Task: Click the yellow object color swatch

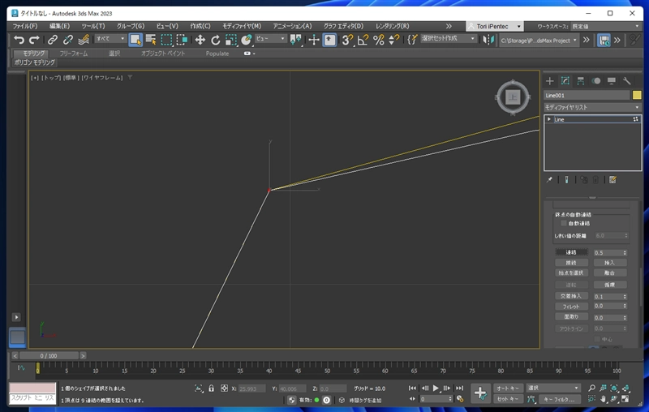Action: coord(637,95)
